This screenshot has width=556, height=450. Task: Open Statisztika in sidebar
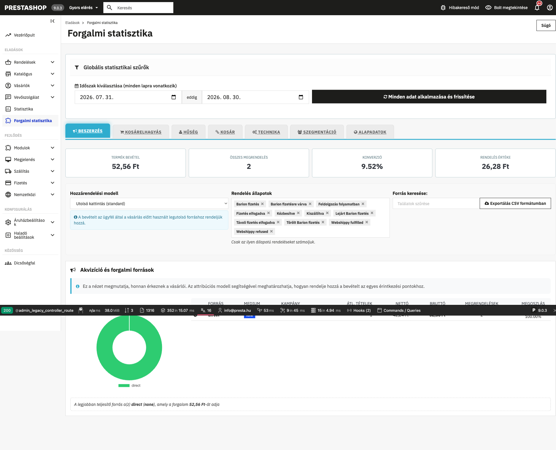[x=30, y=109]
